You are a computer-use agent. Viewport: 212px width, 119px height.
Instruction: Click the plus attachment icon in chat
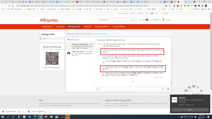coord(98,89)
